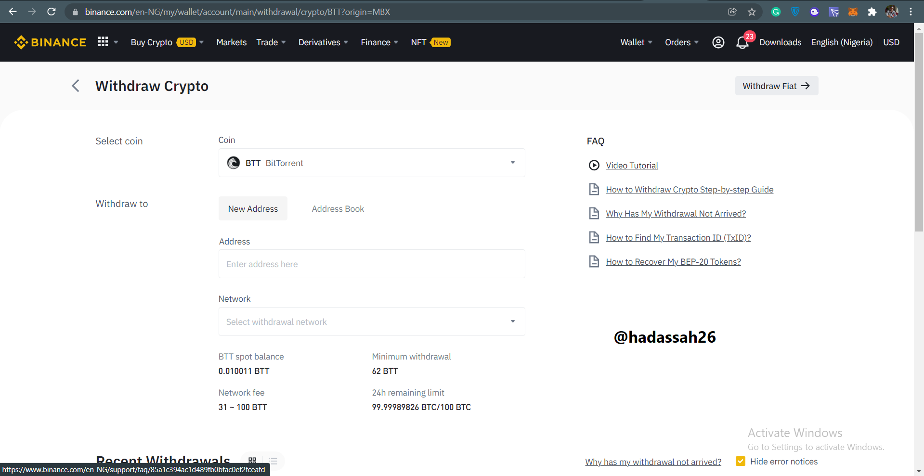This screenshot has height=476, width=924.
Task: Click the browser forward arrow
Action: [x=32, y=12]
